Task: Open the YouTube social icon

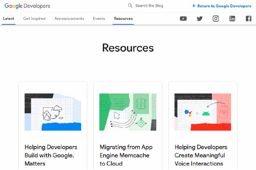Action: tap(183, 19)
